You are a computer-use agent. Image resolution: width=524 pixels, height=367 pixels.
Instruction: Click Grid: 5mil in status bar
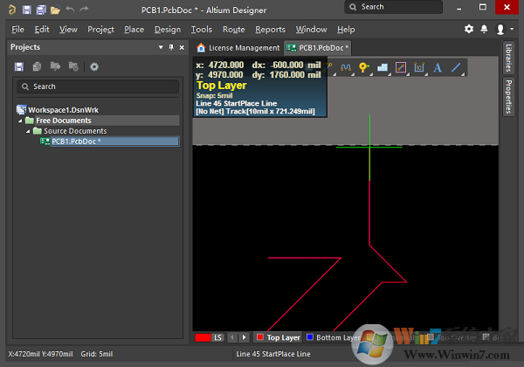point(97,354)
